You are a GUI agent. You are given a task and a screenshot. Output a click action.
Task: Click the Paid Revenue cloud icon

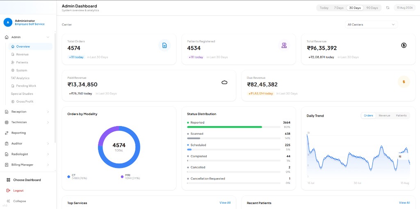pyautogui.click(x=224, y=82)
